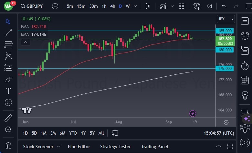This screenshot has width=252, height=153.
Task: Open the alerts alarm clock panel
Action: [245, 35]
